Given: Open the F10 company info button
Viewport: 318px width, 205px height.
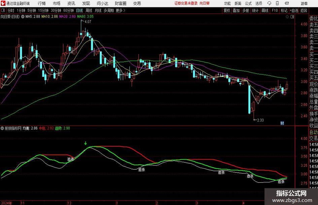Looking at the screenshot, I should [x=275, y=10].
